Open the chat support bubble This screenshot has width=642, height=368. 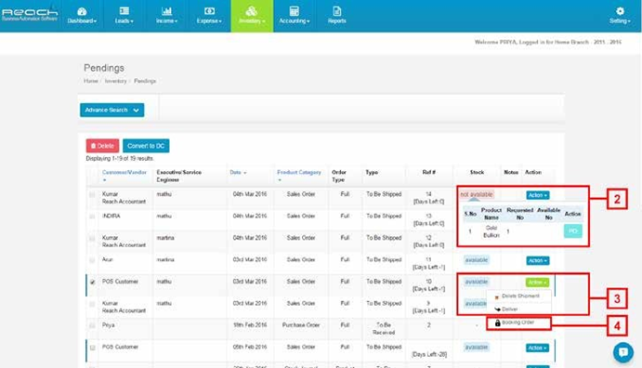[x=623, y=352]
